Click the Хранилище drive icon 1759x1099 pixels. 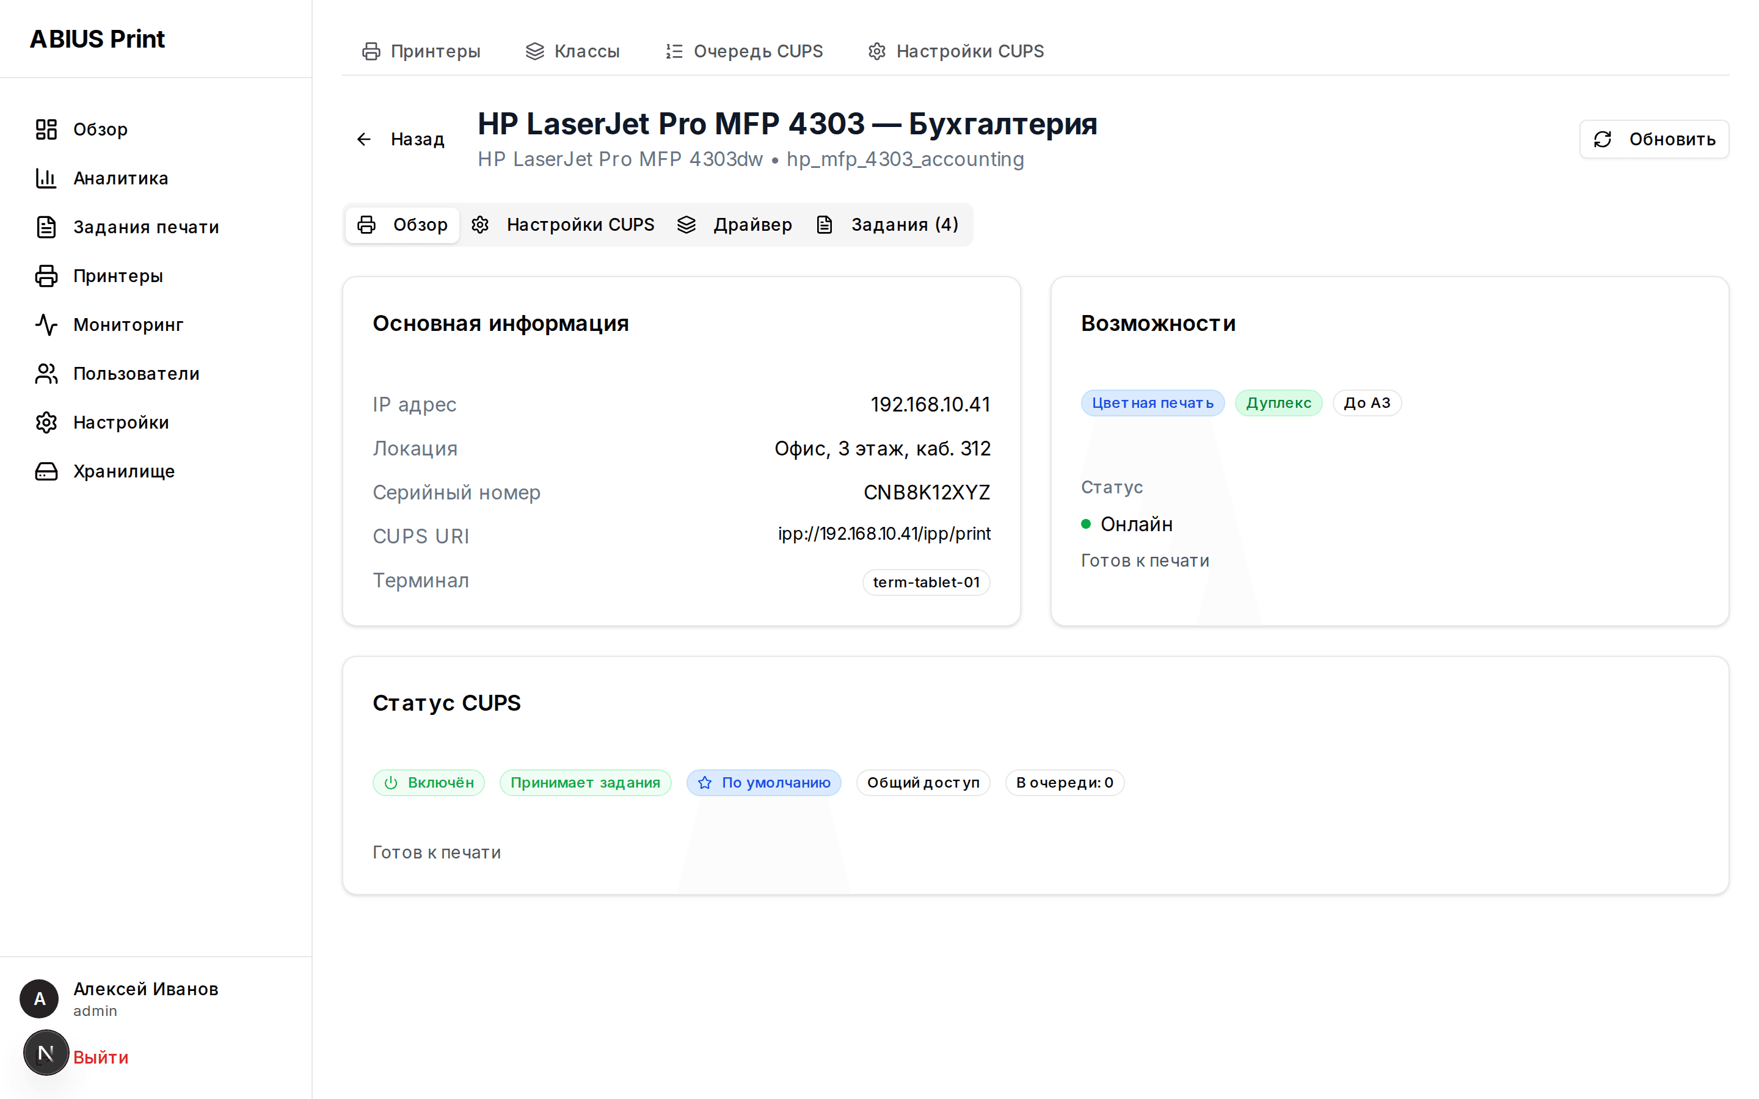click(46, 471)
